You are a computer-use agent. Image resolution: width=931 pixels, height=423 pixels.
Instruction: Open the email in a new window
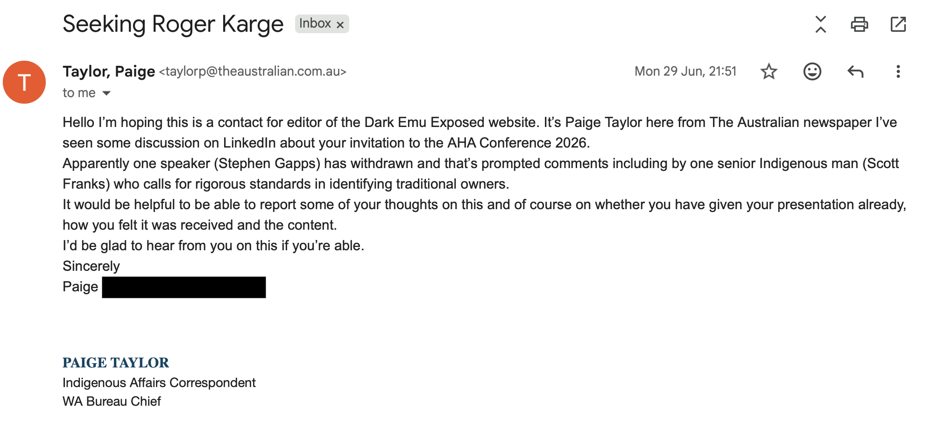coord(898,24)
